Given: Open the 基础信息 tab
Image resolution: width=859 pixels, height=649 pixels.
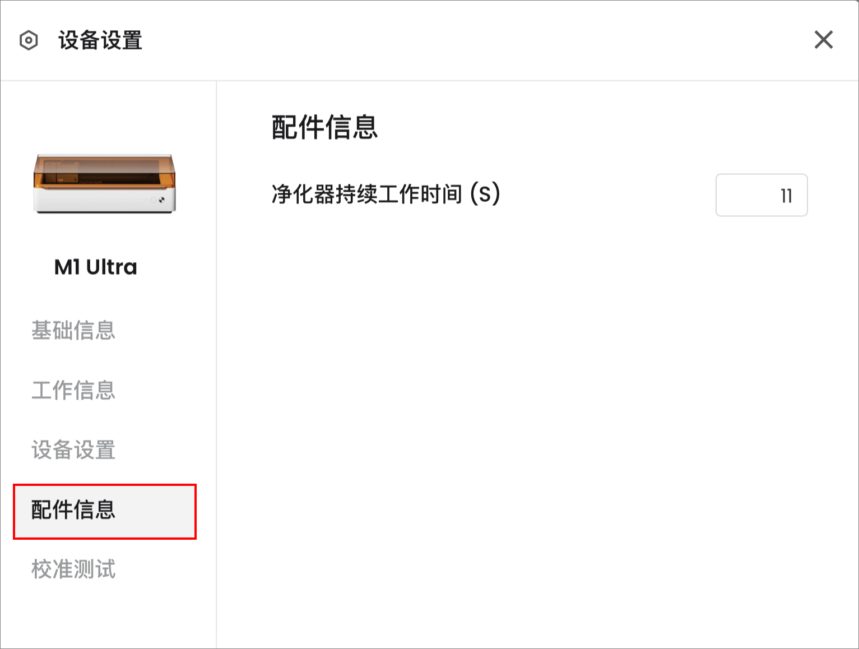Looking at the screenshot, I should pos(73,330).
